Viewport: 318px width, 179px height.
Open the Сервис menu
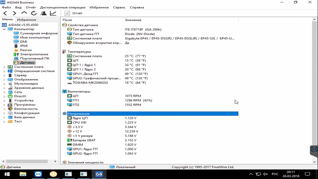point(119,7)
